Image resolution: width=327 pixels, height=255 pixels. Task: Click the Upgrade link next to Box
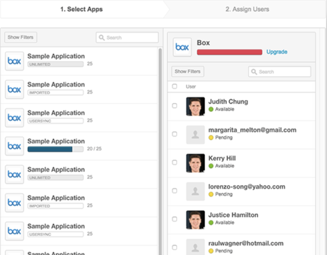pos(277,52)
